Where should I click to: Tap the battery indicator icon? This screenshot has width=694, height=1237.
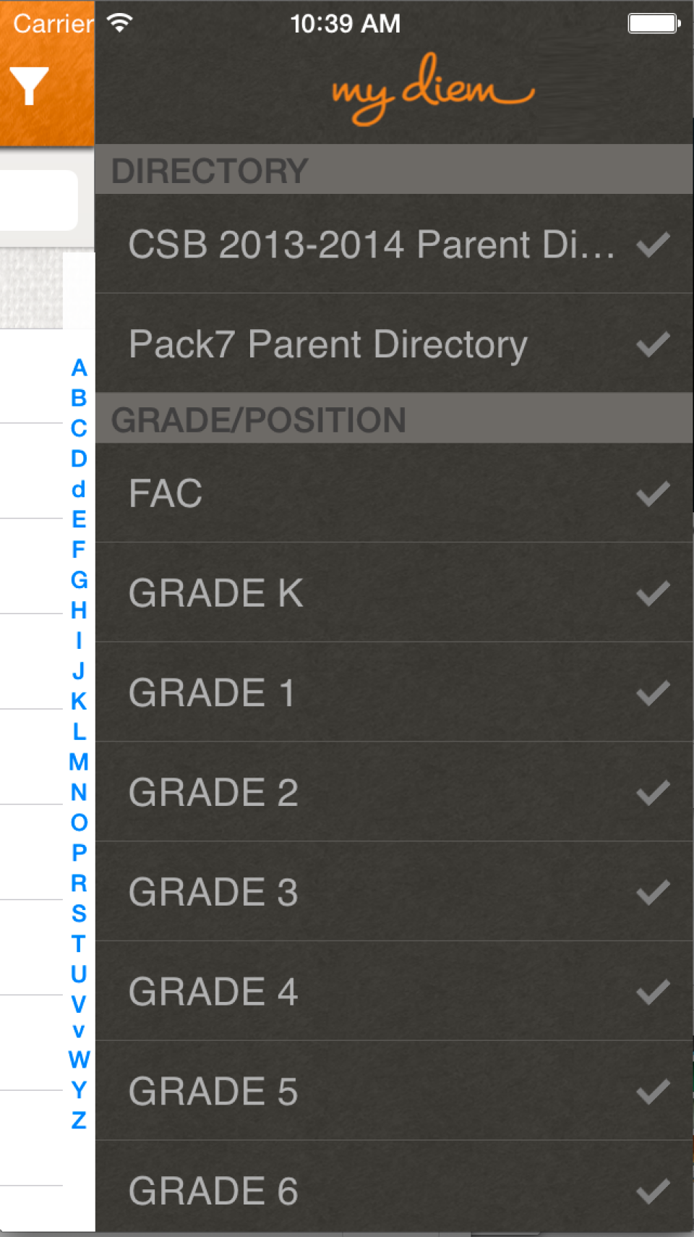[654, 23]
